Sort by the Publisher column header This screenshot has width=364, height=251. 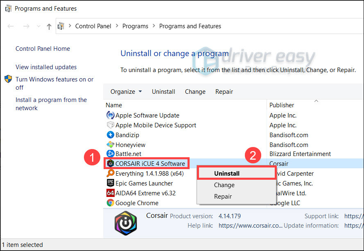(x=282, y=105)
